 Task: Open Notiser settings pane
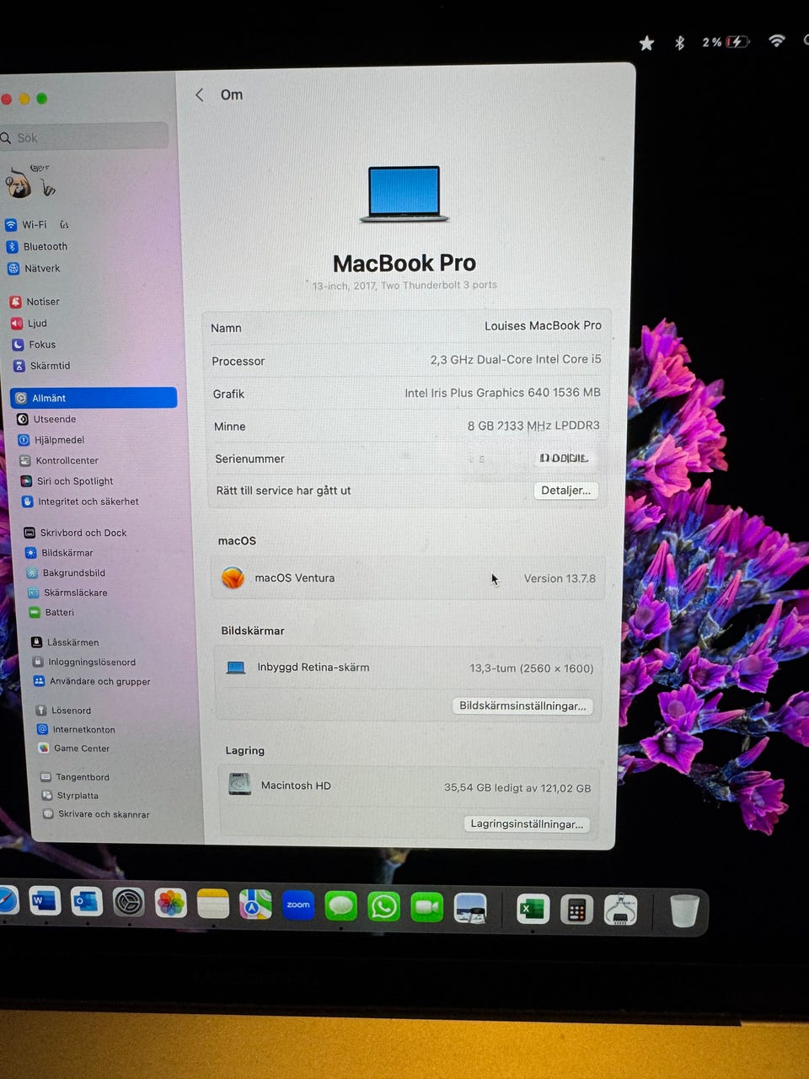tap(42, 302)
